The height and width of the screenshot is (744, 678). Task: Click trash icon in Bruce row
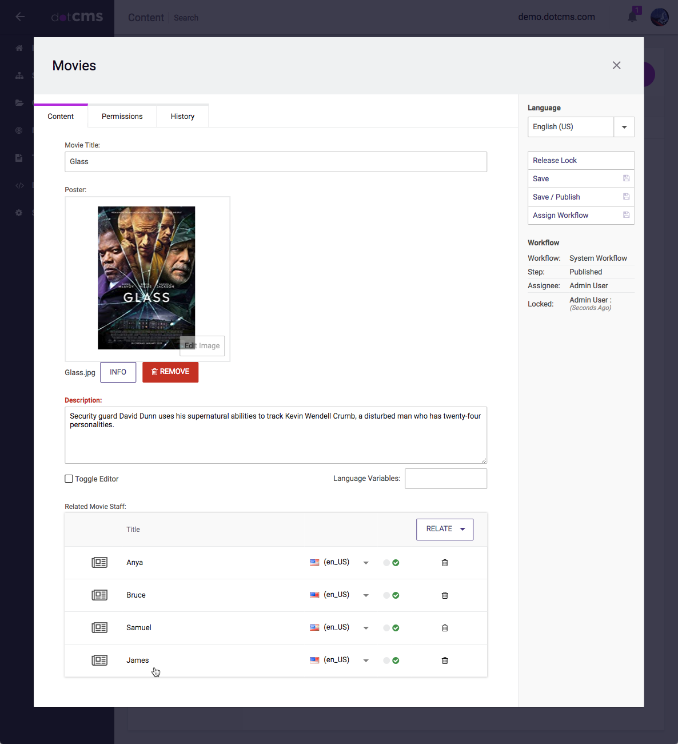click(x=445, y=595)
